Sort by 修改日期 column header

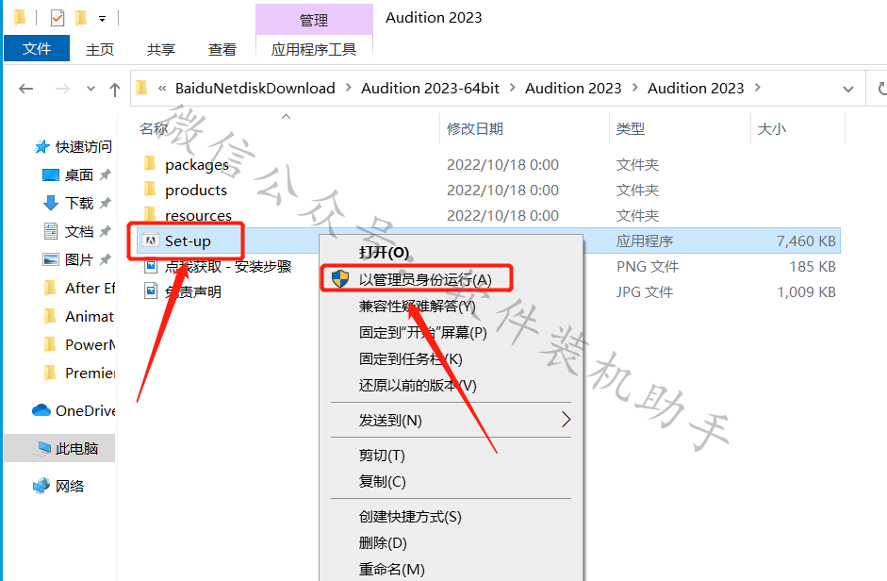(475, 129)
